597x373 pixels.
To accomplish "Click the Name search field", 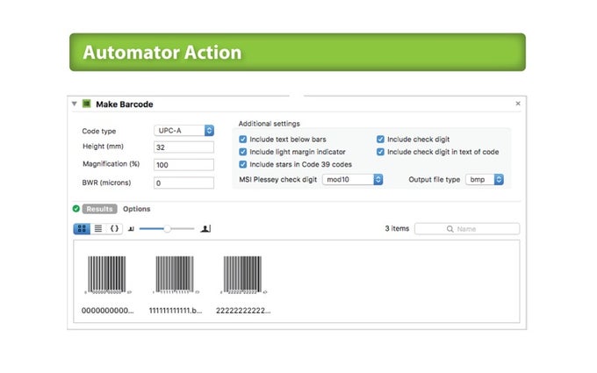I will pyautogui.click(x=467, y=229).
